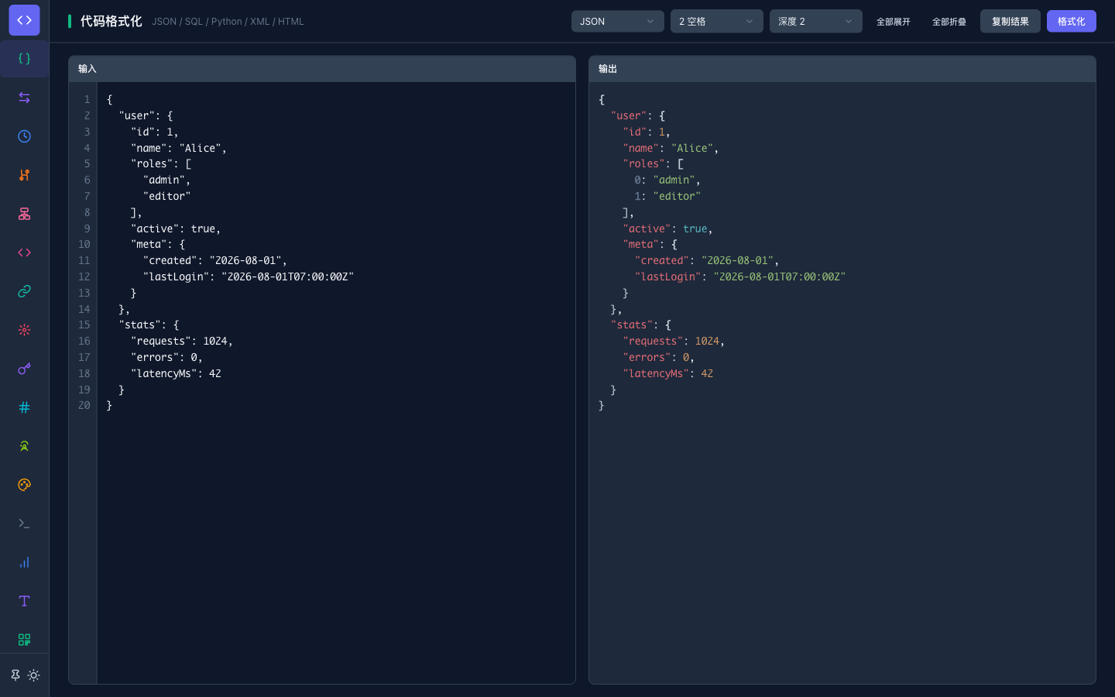
Task: Open the blue bar-chart stats tool
Action: (24, 562)
